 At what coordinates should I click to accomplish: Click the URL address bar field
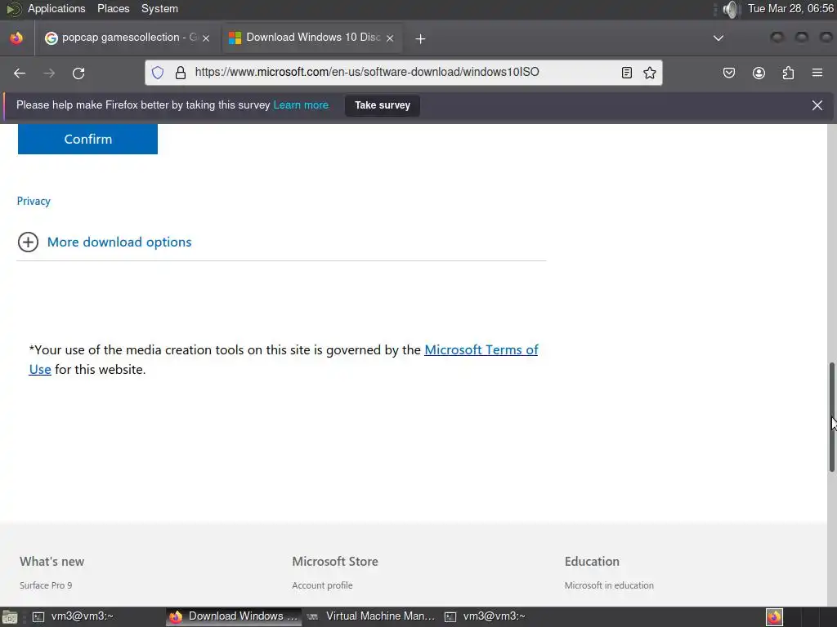pyautogui.click(x=404, y=73)
